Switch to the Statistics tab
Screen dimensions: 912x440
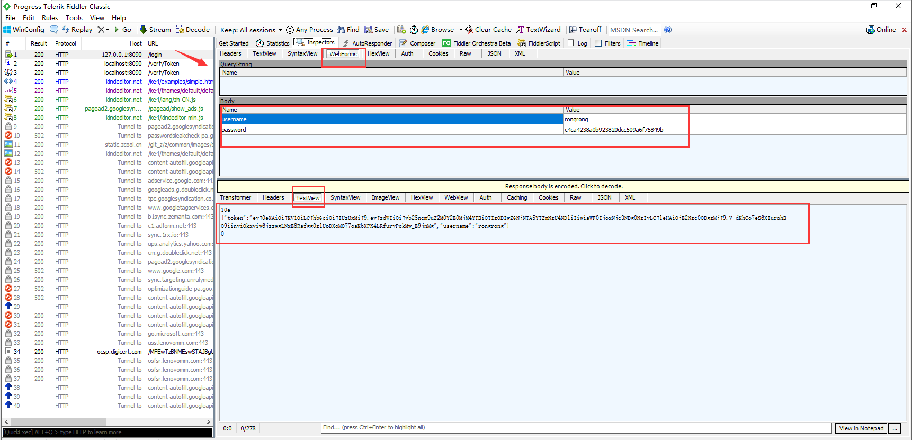tap(273, 43)
